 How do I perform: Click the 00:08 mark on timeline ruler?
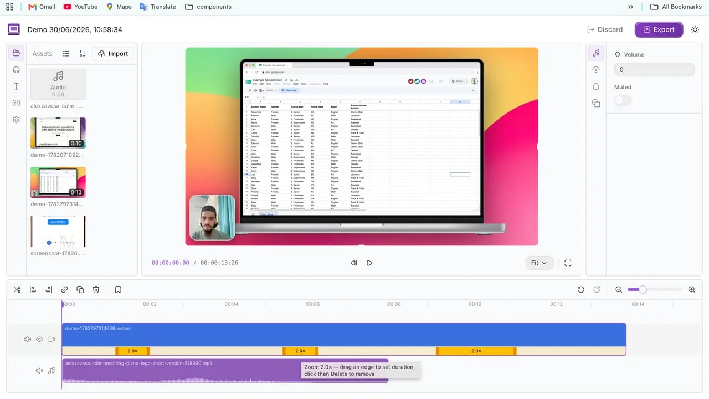click(394, 304)
